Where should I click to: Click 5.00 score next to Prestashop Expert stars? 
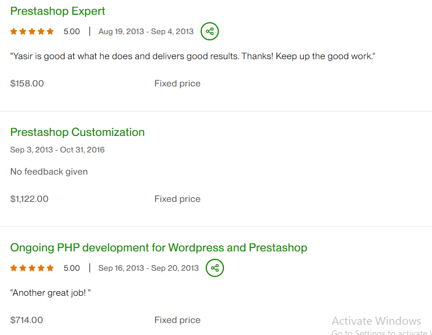[x=72, y=31]
